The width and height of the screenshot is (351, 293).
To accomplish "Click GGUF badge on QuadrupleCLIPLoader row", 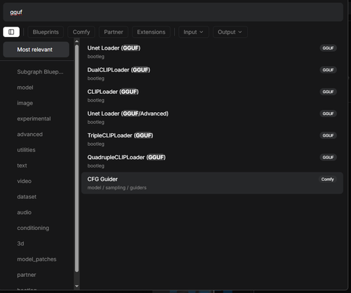I will point(328,157).
